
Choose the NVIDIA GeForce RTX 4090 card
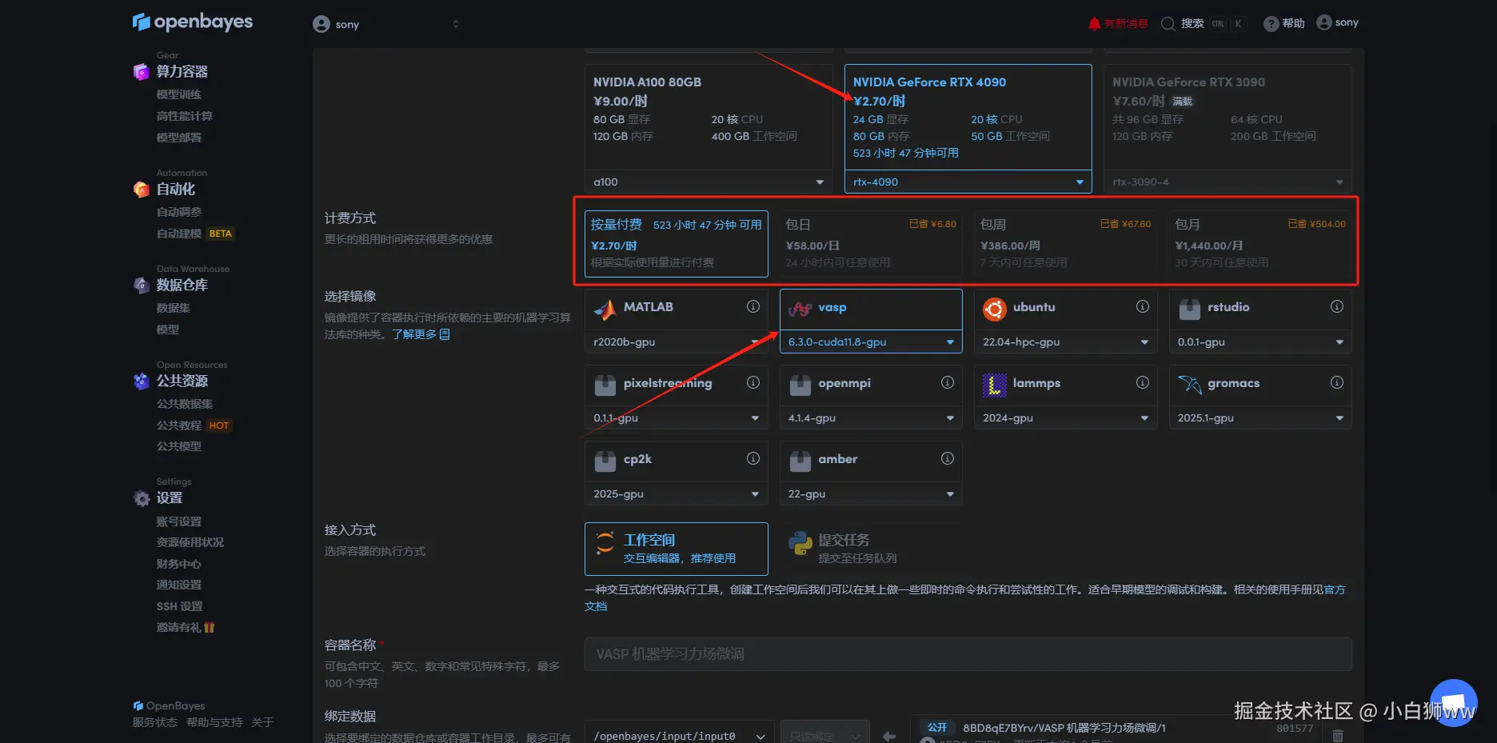click(968, 117)
